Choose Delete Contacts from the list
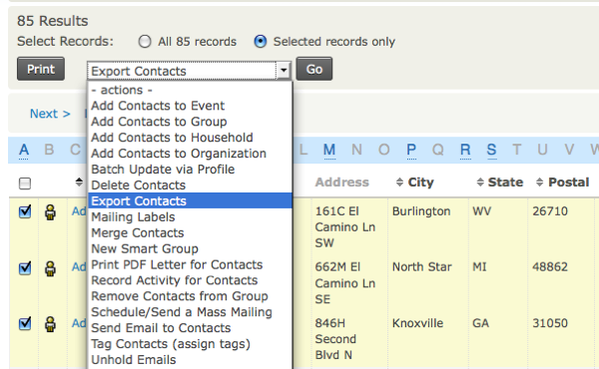Viewport: 599px width, 369px height. pos(191,185)
